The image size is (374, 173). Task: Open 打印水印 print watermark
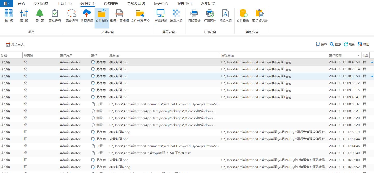tap(225, 16)
